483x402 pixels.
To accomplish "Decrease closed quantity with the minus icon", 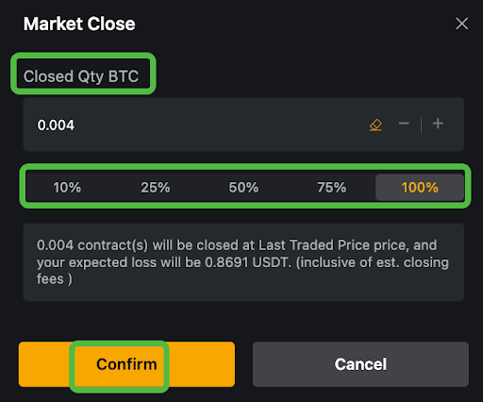I will tap(404, 124).
